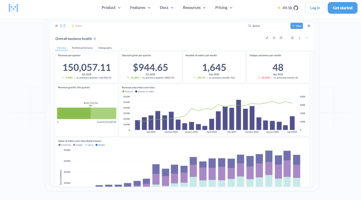Screen dimensions: 361x200
Task: Click the Unique customers per month title
Action: pos(265,55)
